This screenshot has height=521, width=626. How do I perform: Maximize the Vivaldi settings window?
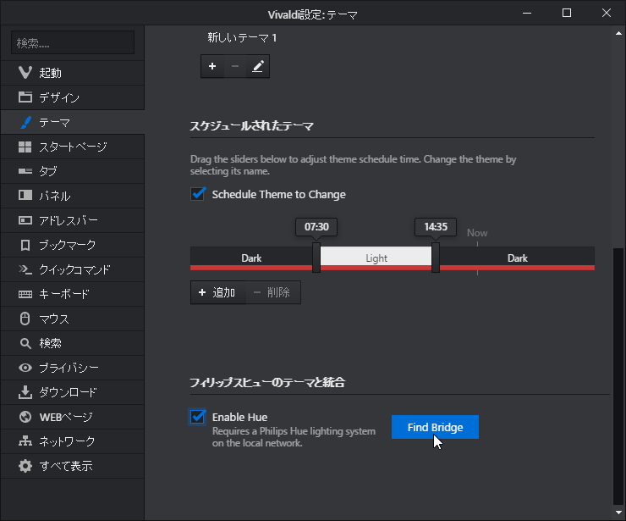567,13
